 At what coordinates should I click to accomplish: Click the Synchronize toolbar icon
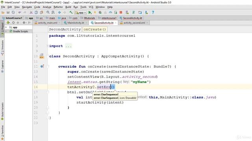click(x=13, y=13)
